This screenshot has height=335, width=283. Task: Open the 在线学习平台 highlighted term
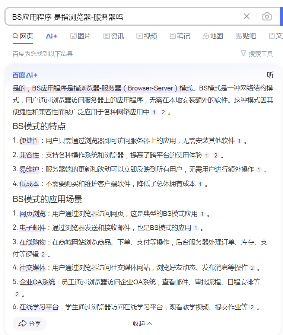coord(39,307)
